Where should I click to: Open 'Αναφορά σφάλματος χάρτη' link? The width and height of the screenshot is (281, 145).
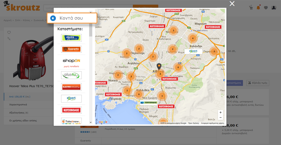pyautogui.click(x=212, y=123)
